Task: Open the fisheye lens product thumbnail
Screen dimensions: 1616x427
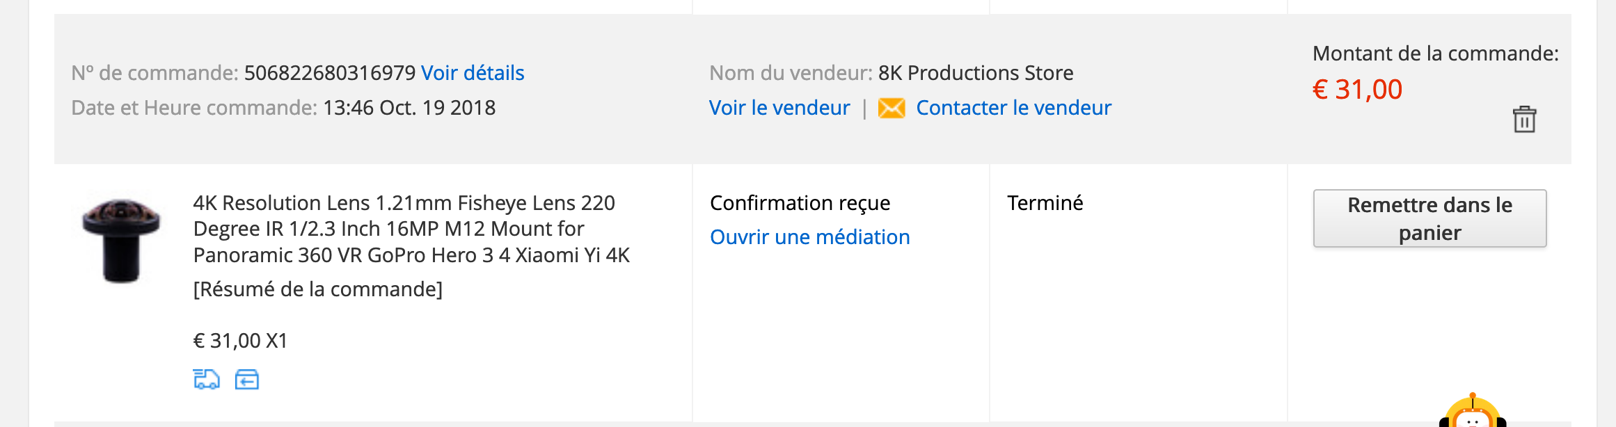Action: [122, 241]
